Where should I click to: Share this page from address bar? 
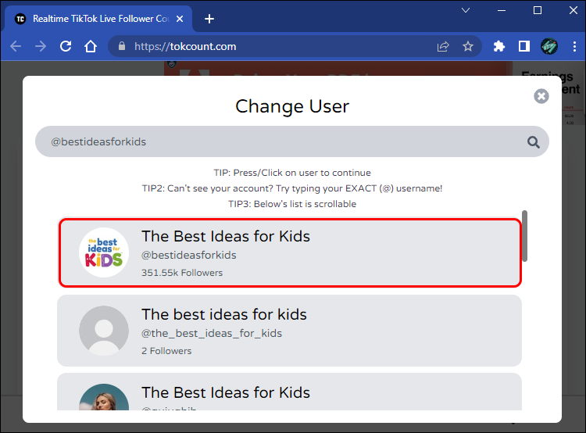(443, 46)
